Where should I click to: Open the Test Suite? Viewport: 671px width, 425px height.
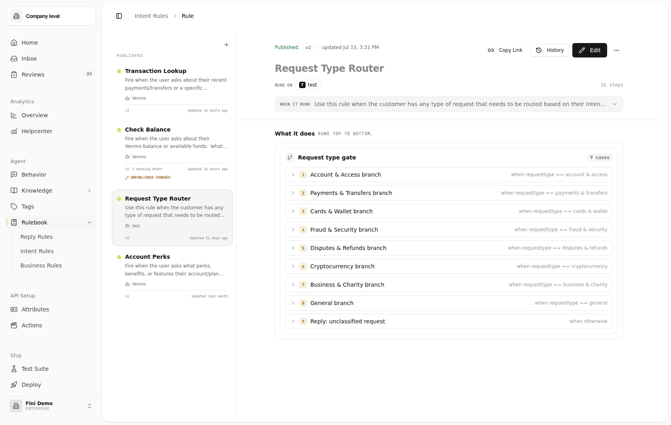tap(51, 369)
